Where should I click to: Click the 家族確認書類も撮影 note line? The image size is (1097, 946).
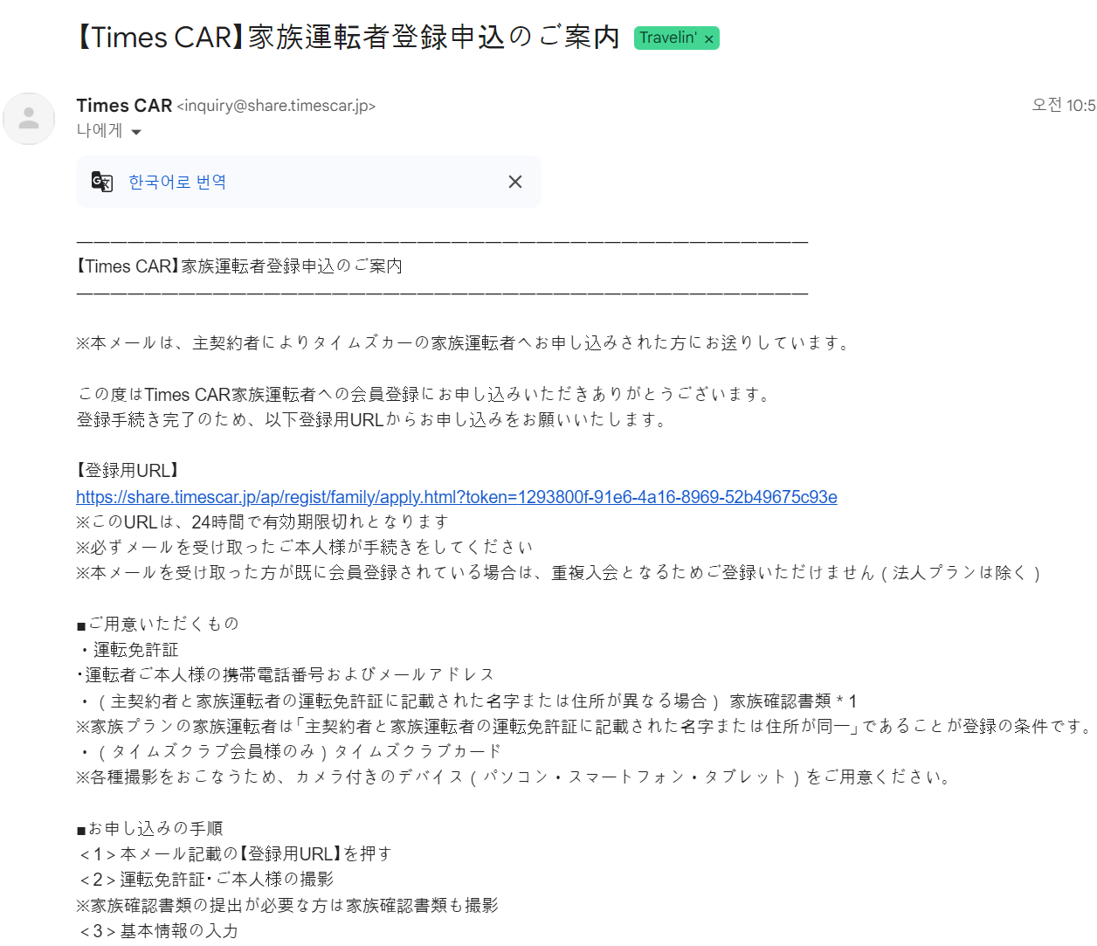click(x=287, y=905)
